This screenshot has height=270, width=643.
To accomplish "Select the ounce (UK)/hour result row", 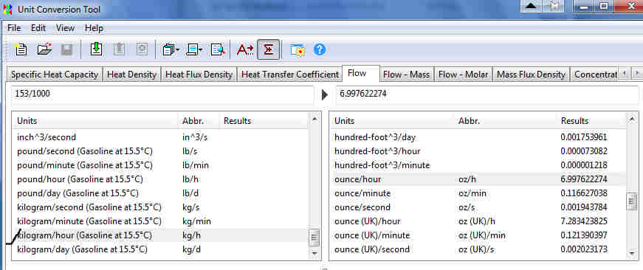I will coord(478,221).
